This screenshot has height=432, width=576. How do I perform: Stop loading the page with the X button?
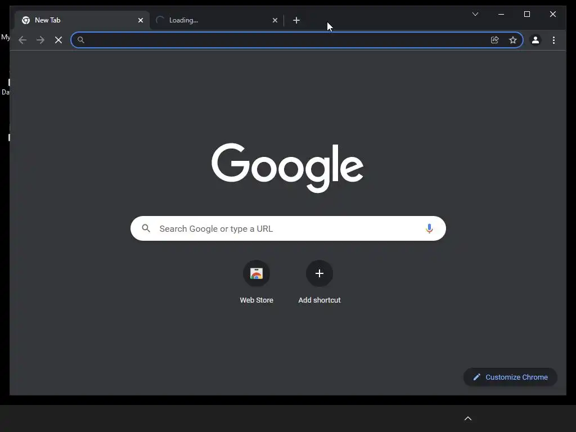tap(58, 40)
